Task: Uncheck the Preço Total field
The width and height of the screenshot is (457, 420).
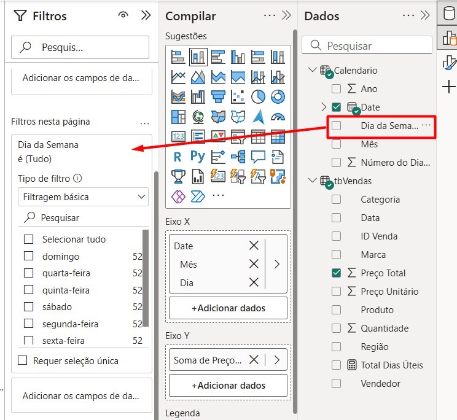Action: point(336,273)
